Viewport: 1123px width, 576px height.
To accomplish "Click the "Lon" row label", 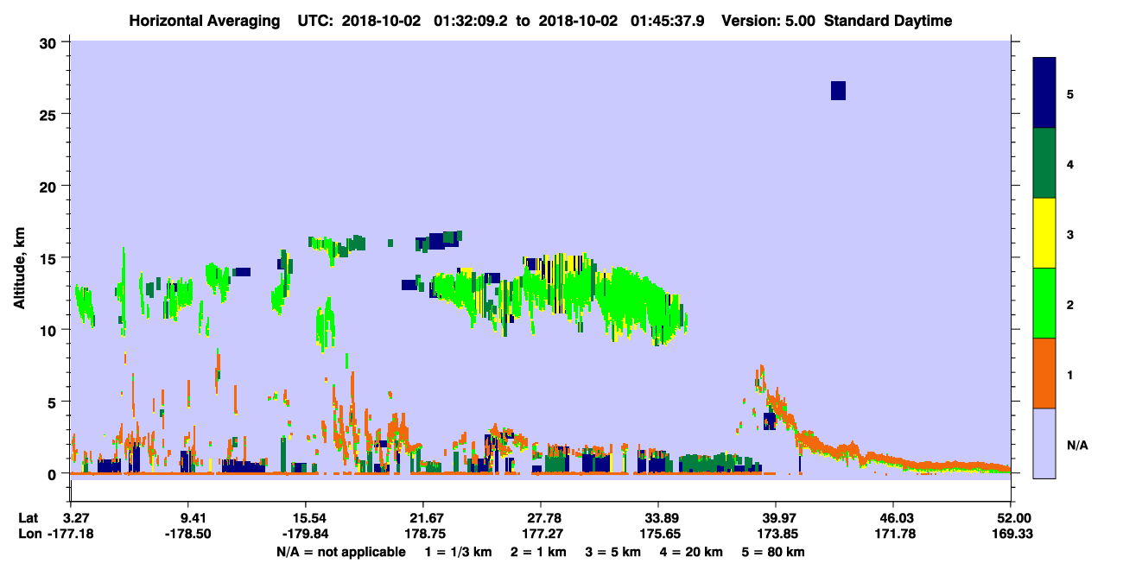I will pyautogui.click(x=29, y=534).
